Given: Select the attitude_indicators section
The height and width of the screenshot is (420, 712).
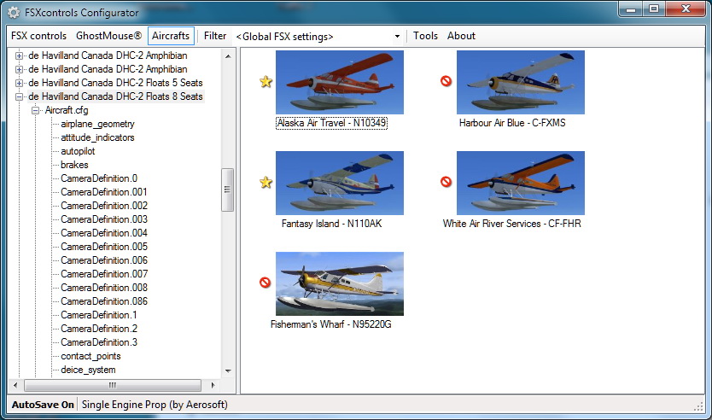Looking at the screenshot, I should [97, 137].
